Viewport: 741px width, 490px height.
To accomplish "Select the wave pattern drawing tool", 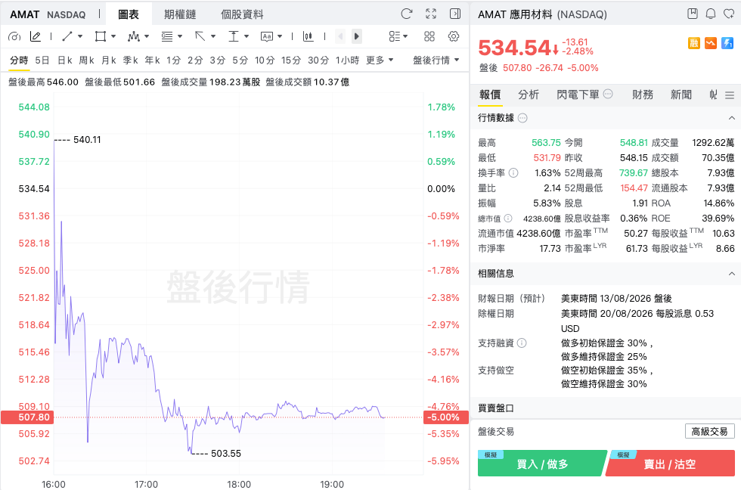I will 134,36.
